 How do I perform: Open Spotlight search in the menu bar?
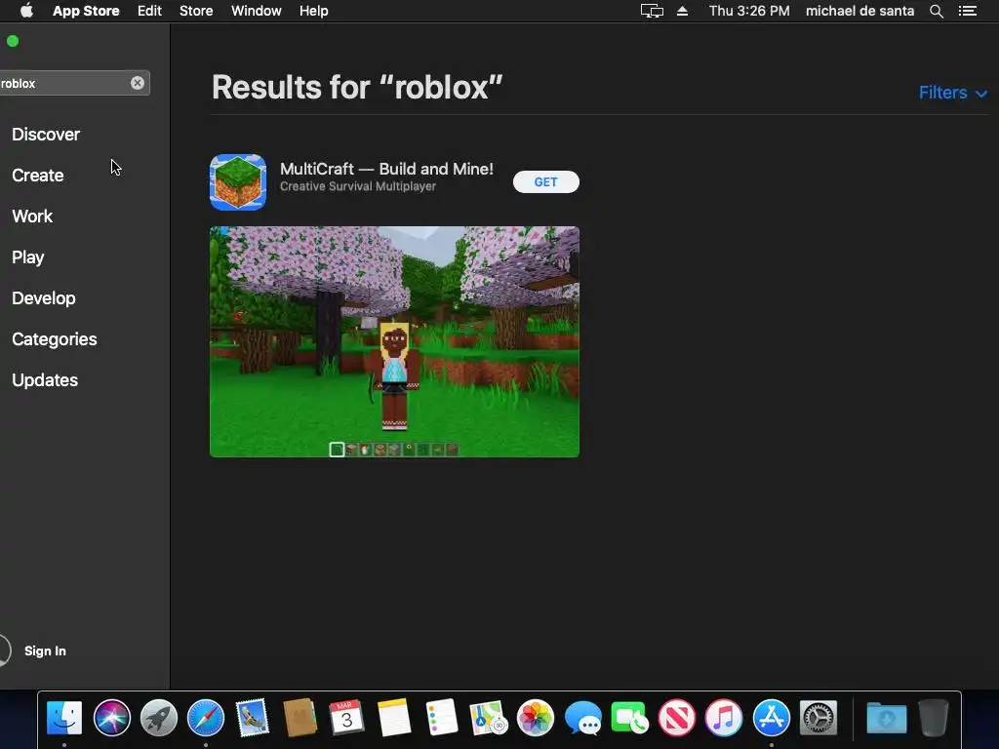(x=936, y=11)
